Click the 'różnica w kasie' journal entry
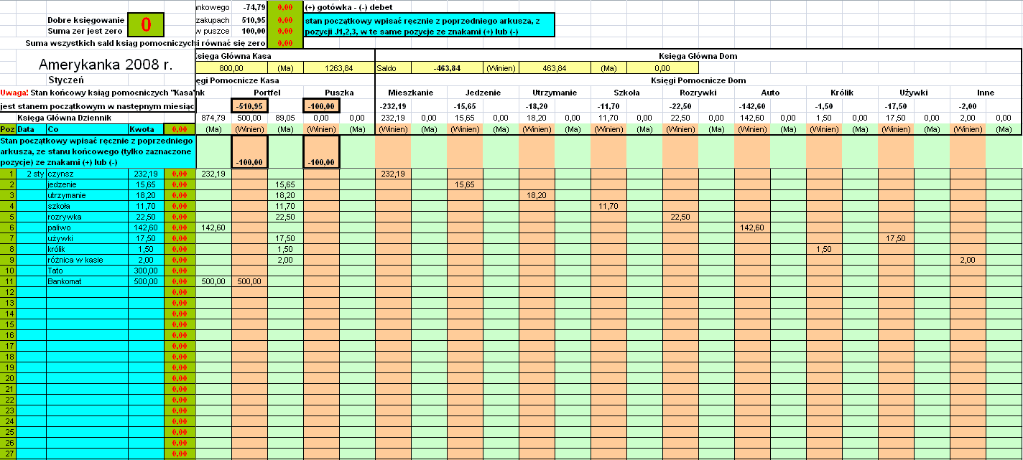This screenshot has width=1023, height=460. (x=88, y=260)
